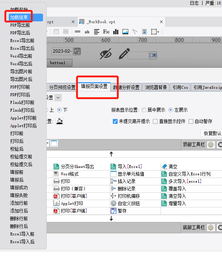Choose Excel导入后 event in the list
Viewport: 222px width, 273px height.
point(22,242)
